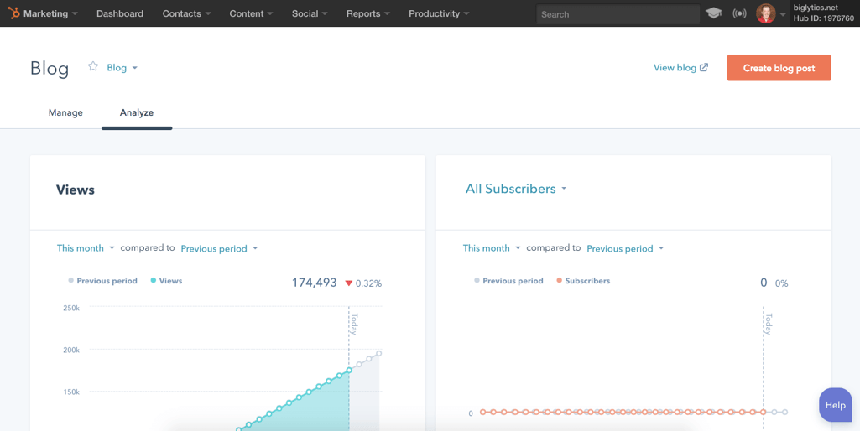Click the user avatar photo
This screenshot has width=860, height=431.
coord(766,13)
